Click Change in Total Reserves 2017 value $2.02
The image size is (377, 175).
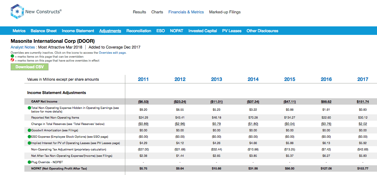[363, 124]
